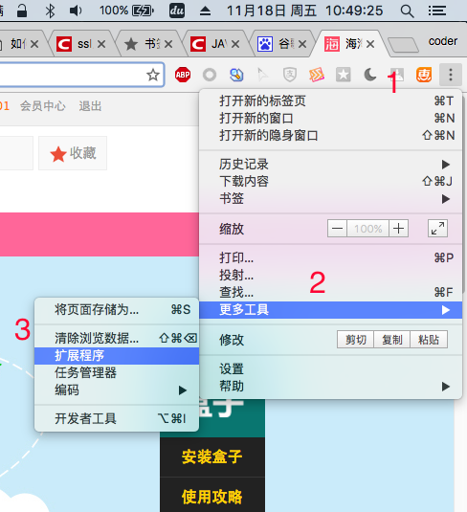Click the 收藏 favorite button
467x512 pixels.
pos(73,153)
